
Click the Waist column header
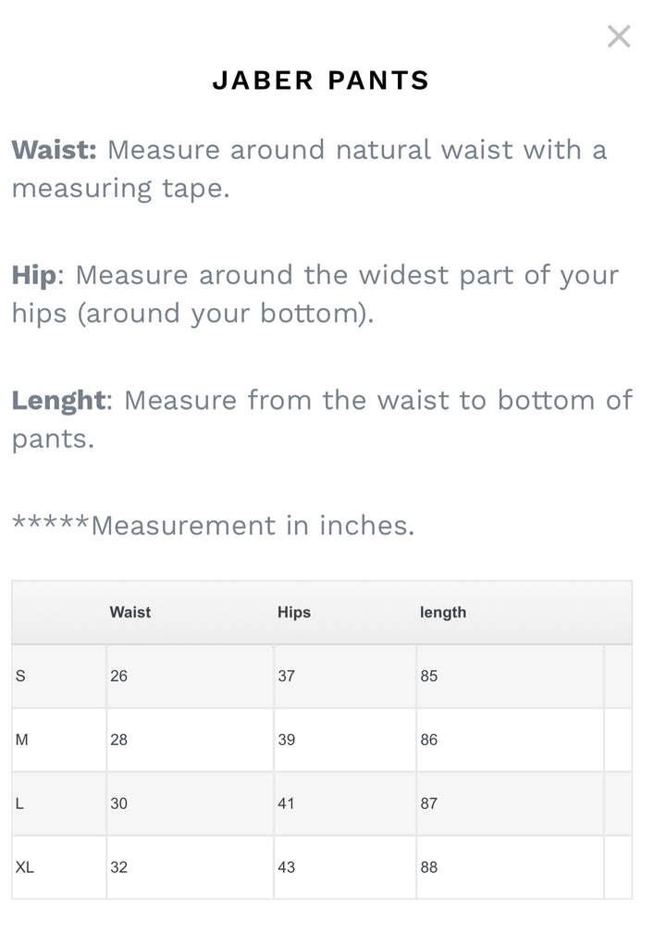(x=129, y=612)
